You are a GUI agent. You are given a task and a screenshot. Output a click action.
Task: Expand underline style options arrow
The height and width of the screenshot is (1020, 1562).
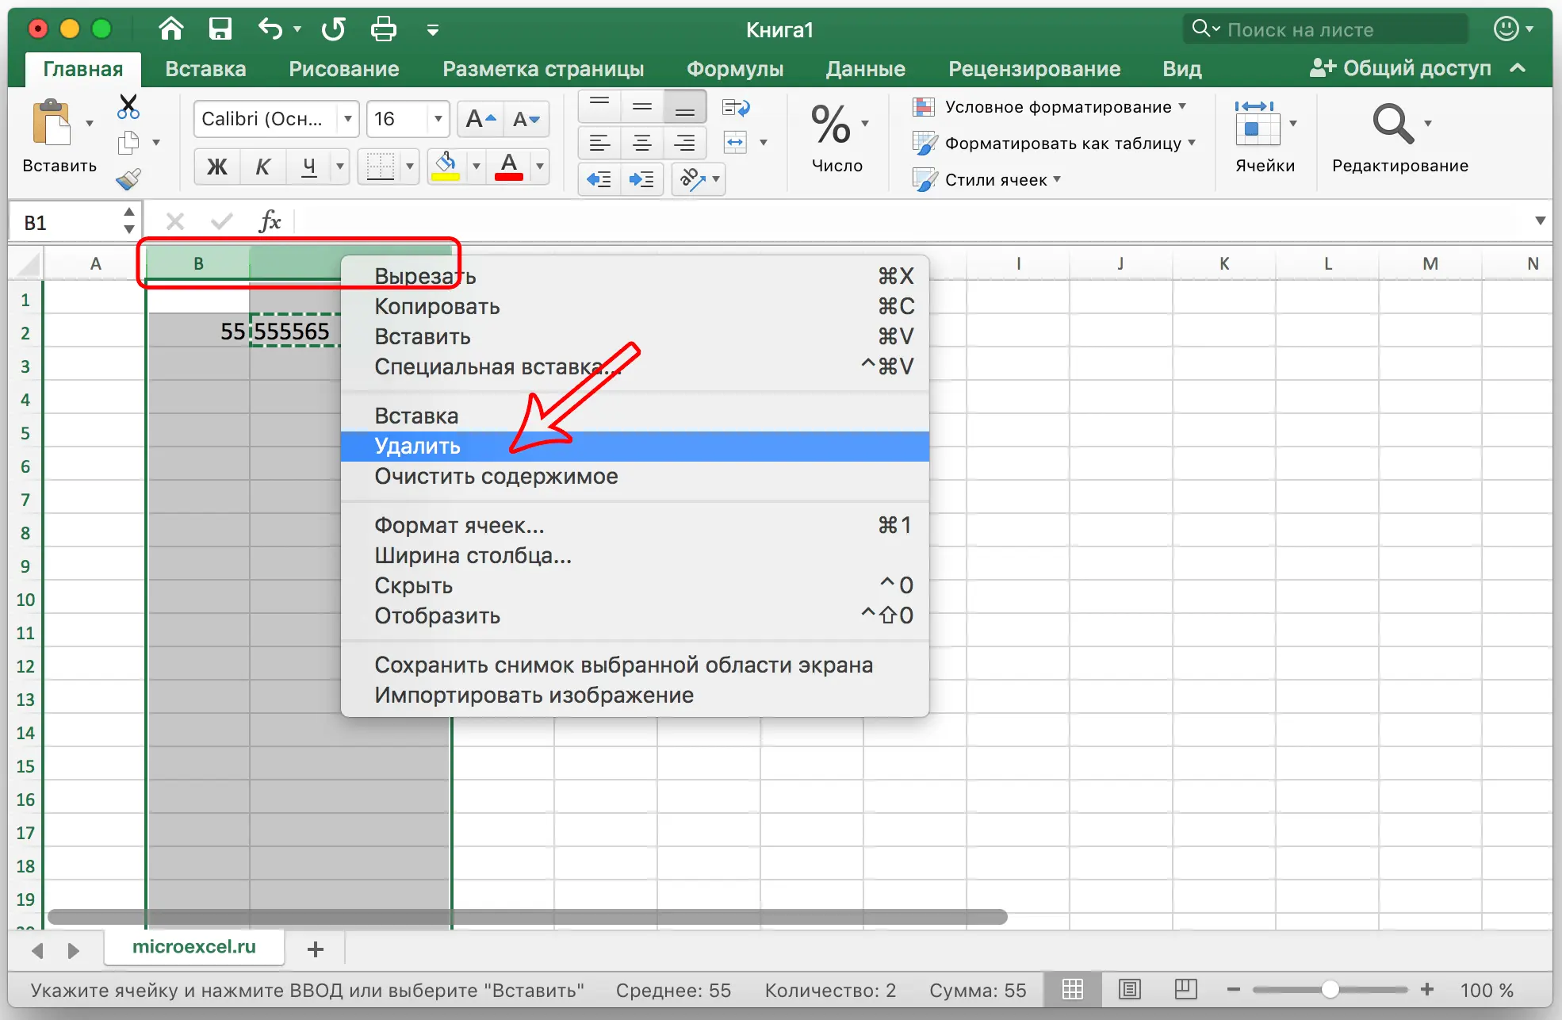point(340,167)
